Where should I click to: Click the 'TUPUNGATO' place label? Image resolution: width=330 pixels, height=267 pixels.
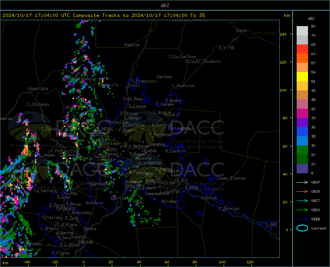(66, 209)
